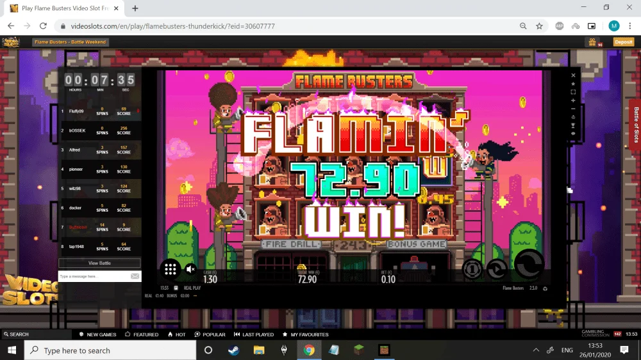Click the Videoslots logo in the top bar

tap(11, 42)
